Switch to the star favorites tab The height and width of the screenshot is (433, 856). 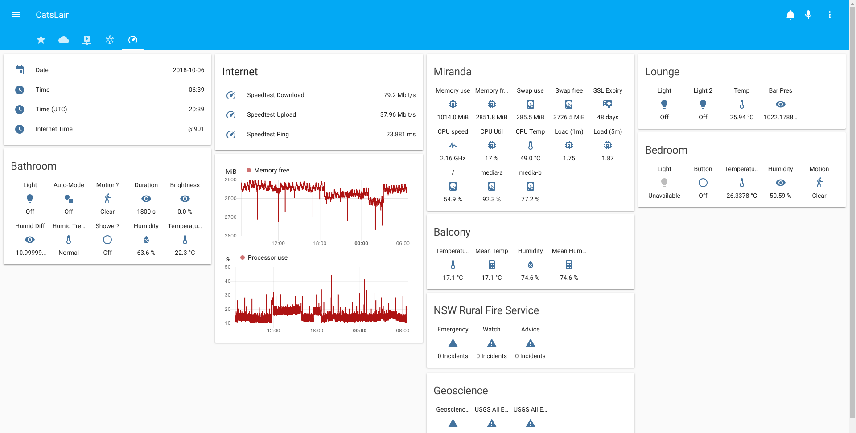(x=41, y=40)
